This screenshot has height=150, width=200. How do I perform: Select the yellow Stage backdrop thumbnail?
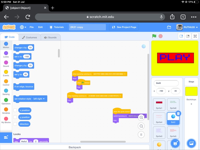pyautogui.click(x=191, y=91)
